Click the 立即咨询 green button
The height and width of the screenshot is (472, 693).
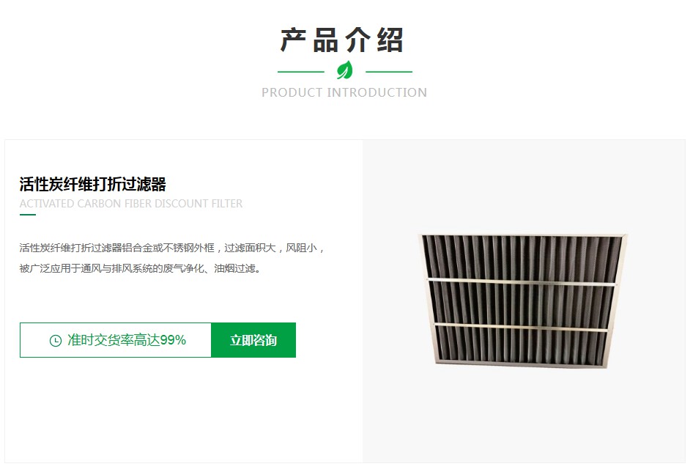[x=253, y=340]
